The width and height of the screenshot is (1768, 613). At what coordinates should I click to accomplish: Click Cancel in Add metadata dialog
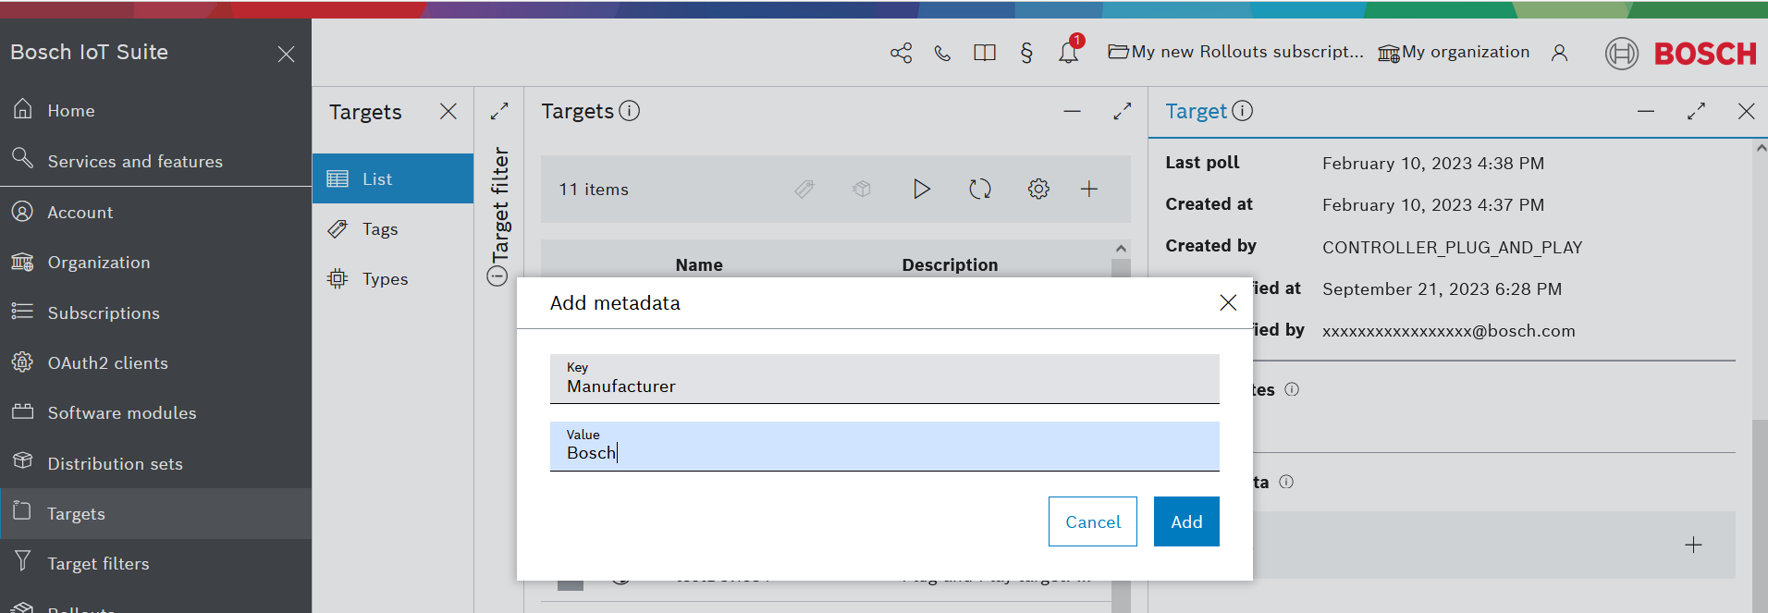(1092, 521)
